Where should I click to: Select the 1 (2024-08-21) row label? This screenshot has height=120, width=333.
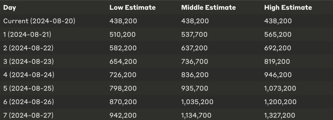27,34
